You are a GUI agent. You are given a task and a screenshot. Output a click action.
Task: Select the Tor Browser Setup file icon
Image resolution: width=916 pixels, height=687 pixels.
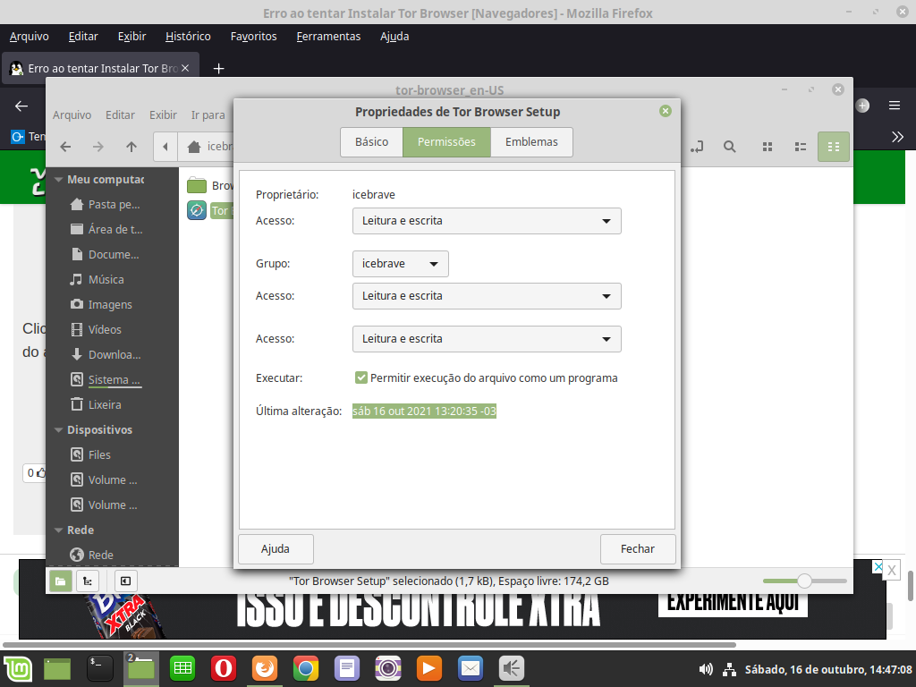197,210
